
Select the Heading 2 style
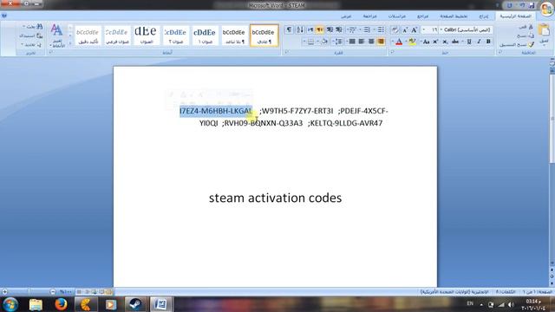[x=175, y=36]
